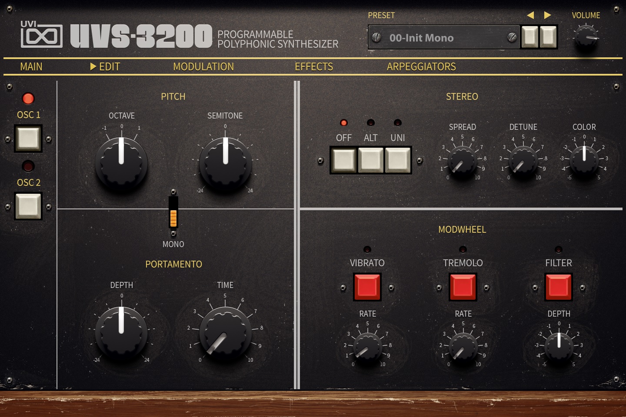This screenshot has width=626, height=417.
Task: Click the Tremolo Rate knob
Action: click(x=463, y=347)
